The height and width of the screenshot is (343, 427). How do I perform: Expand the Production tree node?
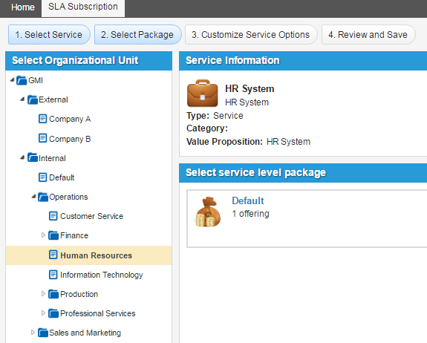click(43, 293)
